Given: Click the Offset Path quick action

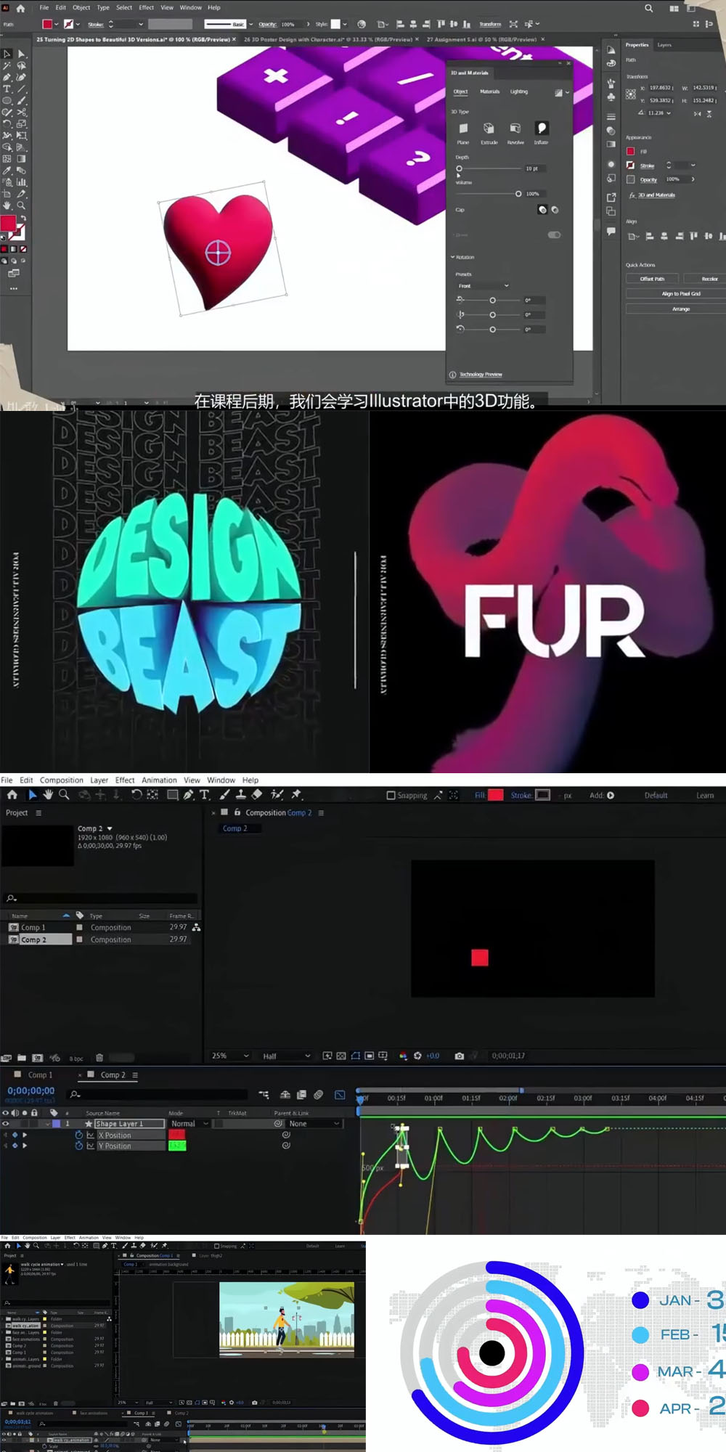Looking at the screenshot, I should [652, 279].
